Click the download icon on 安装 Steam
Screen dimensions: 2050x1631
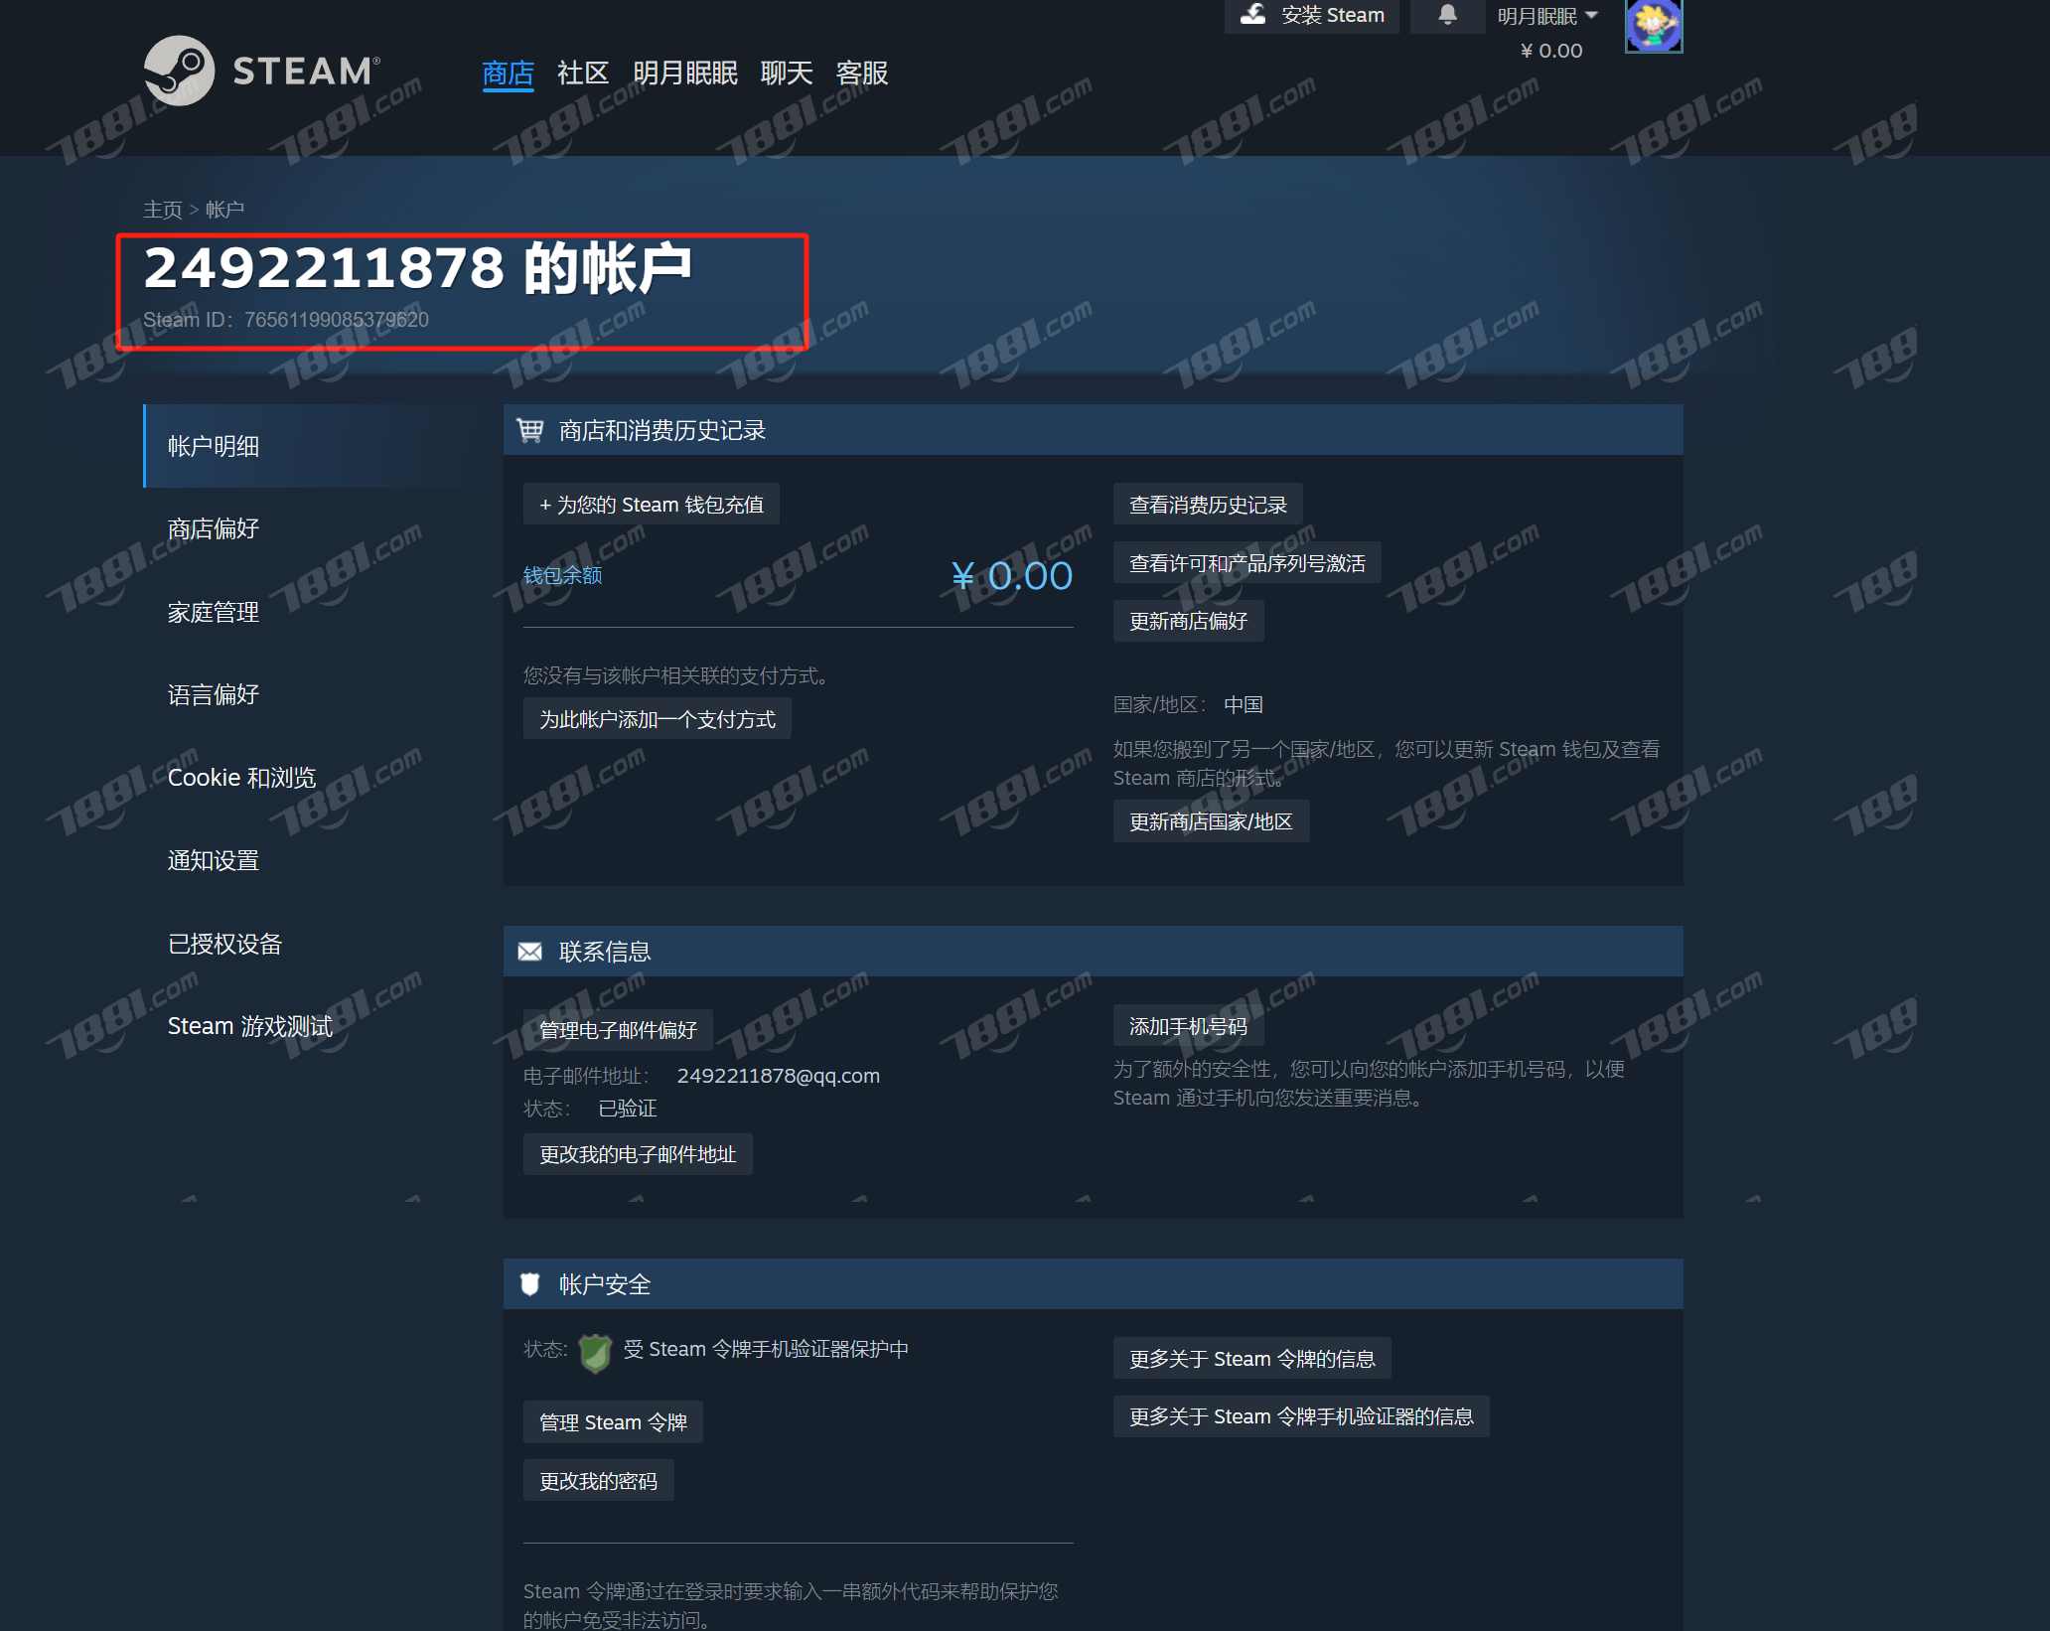[x=1253, y=14]
